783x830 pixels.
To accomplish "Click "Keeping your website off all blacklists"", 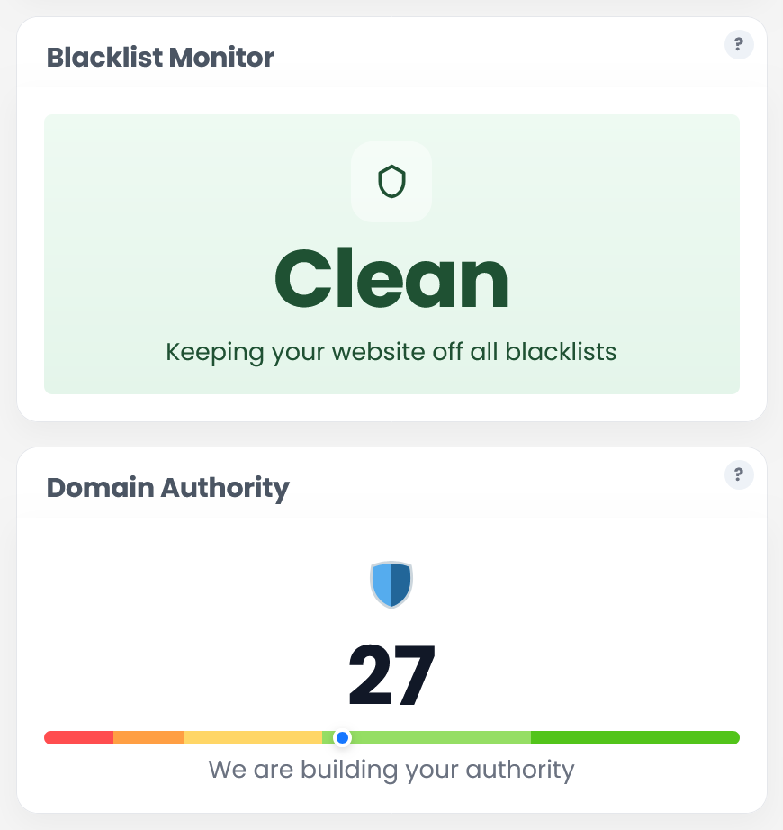I will click(391, 352).
